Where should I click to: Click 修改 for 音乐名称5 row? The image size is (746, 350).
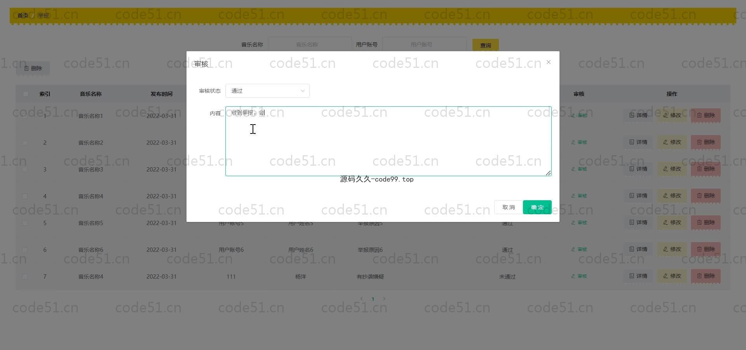tap(672, 222)
